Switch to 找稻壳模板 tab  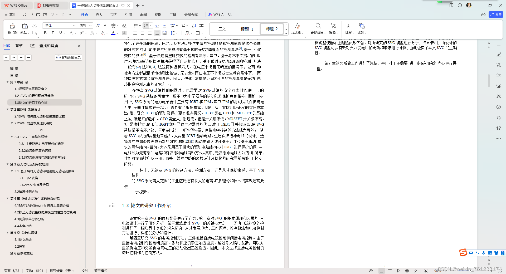tap(51, 5)
